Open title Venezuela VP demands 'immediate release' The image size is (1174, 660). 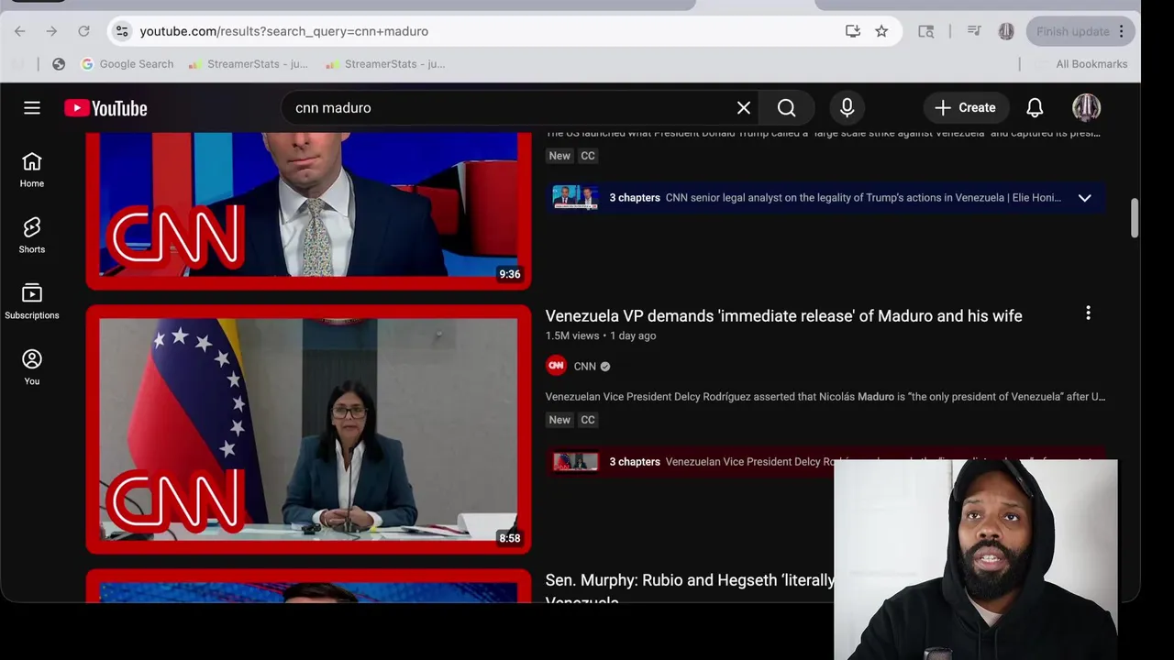(x=783, y=315)
